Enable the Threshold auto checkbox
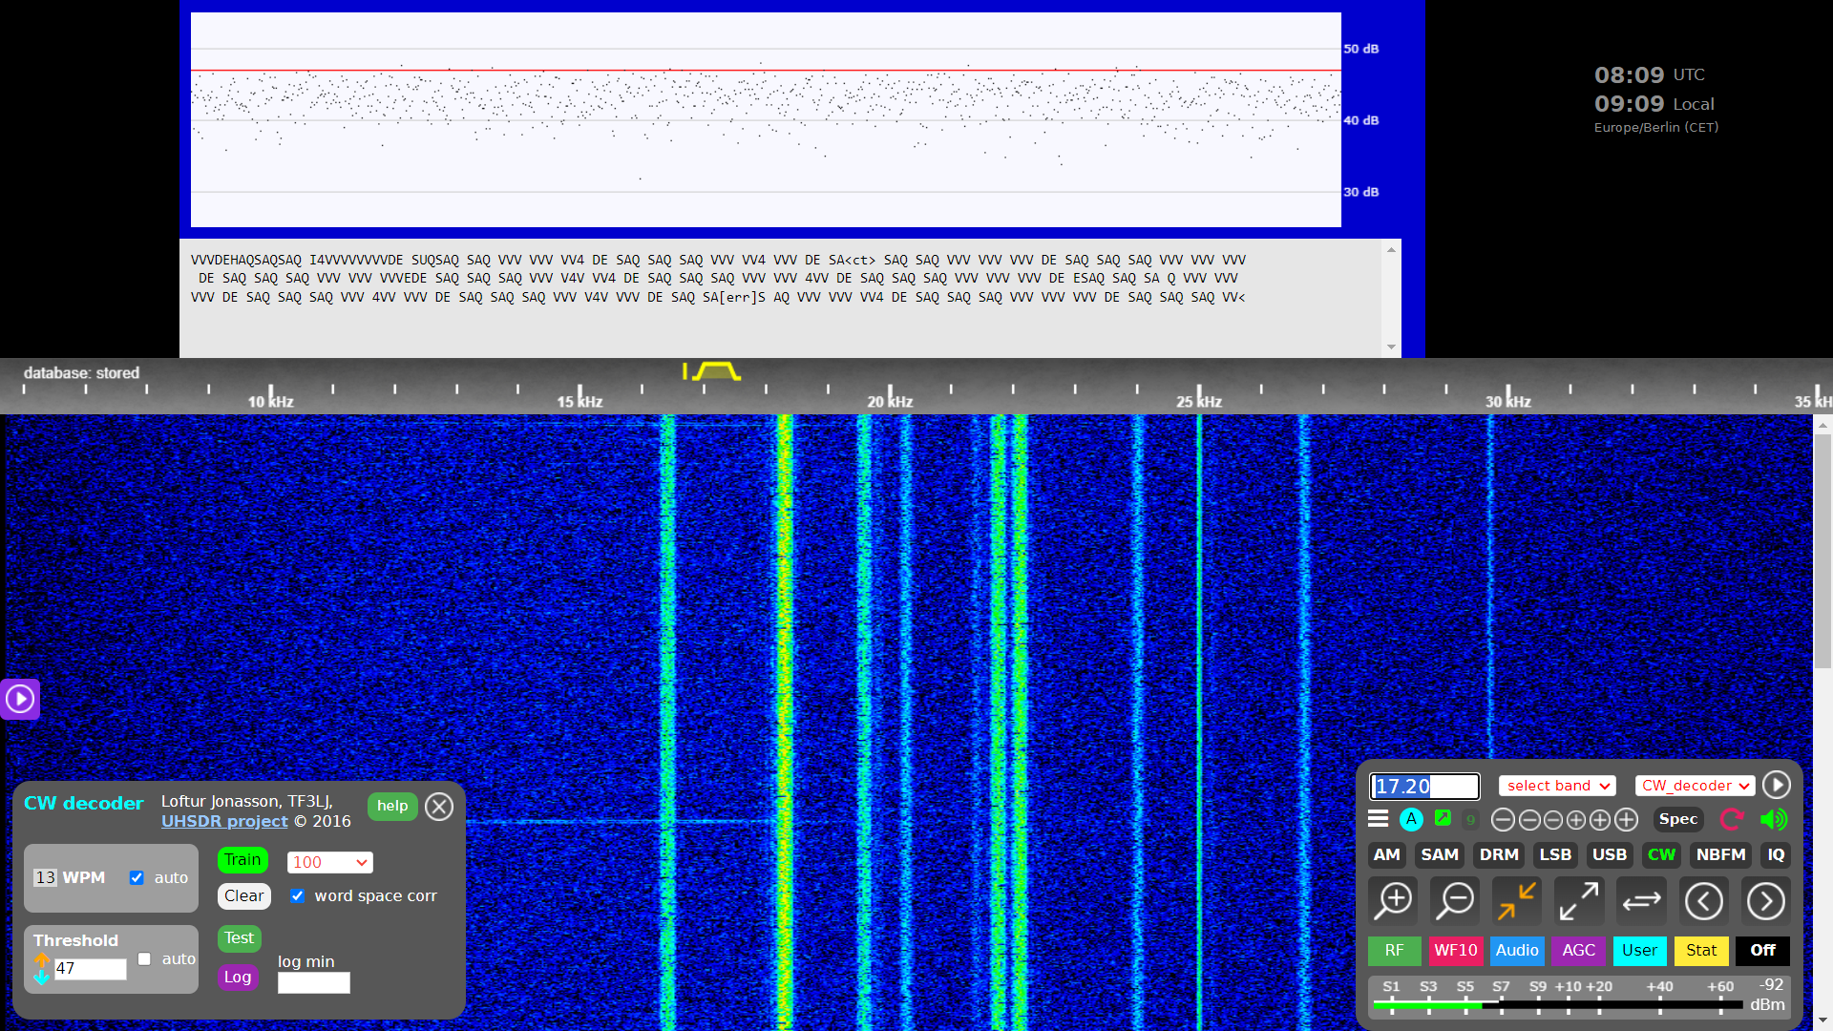Screen dimensions: 1833x1031 (144, 958)
